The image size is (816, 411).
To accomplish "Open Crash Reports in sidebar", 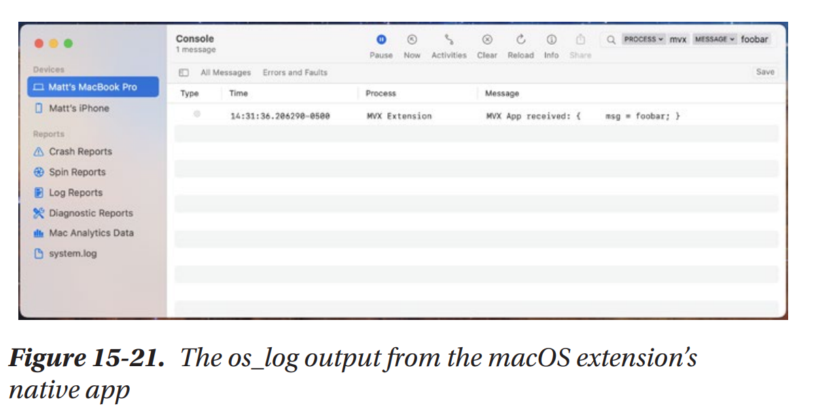I will click(x=79, y=151).
